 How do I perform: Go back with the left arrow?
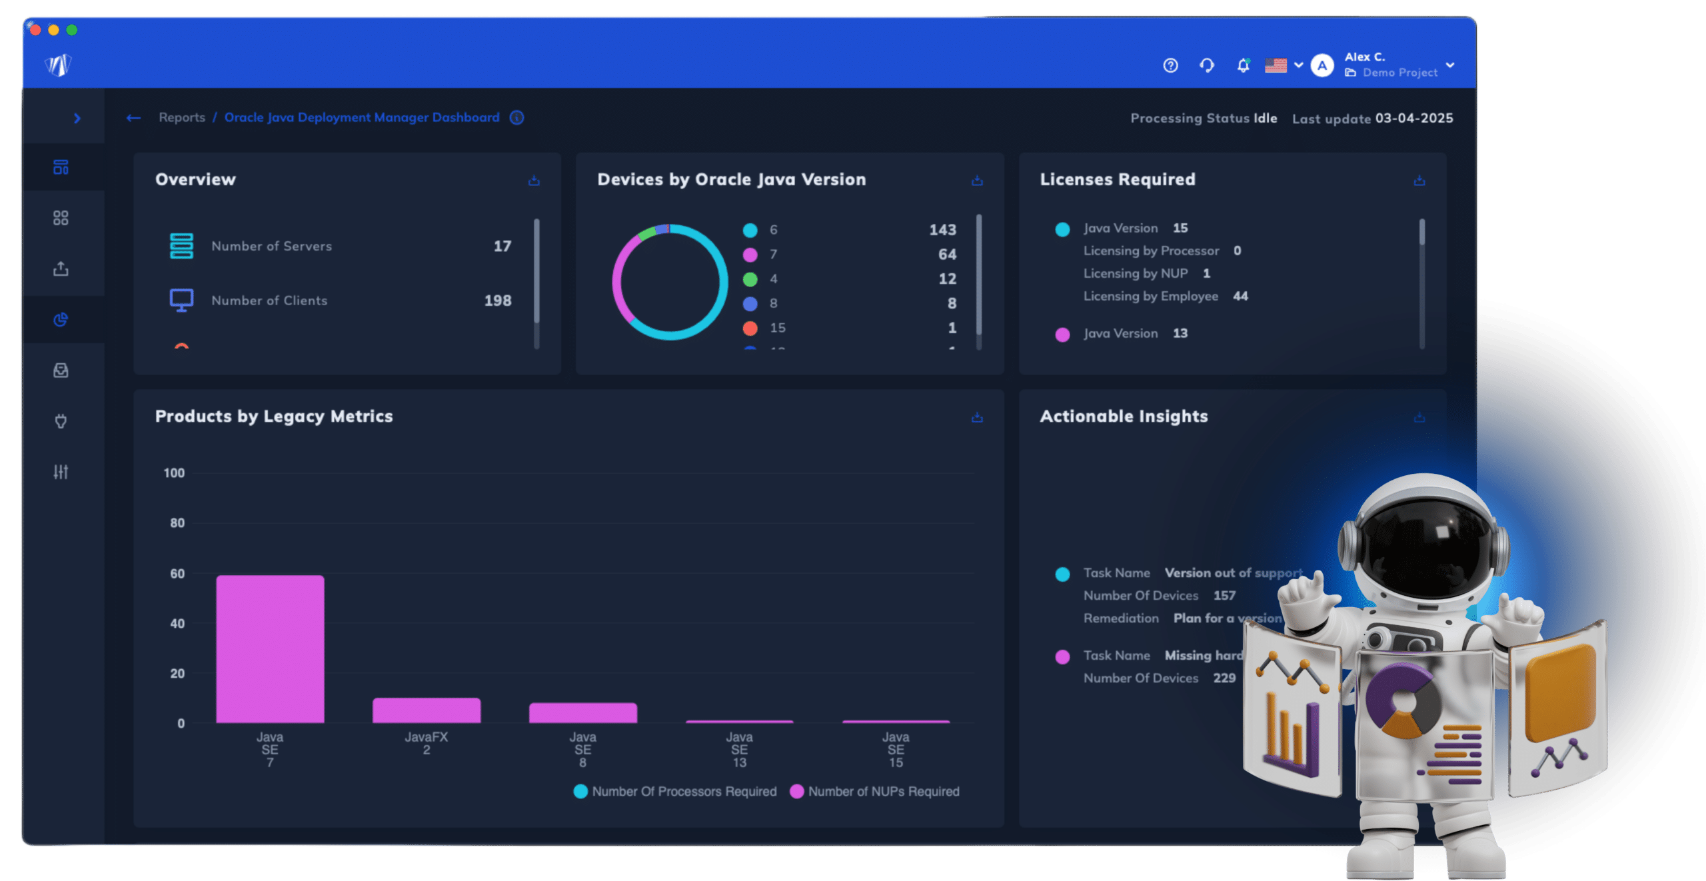(x=133, y=118)
